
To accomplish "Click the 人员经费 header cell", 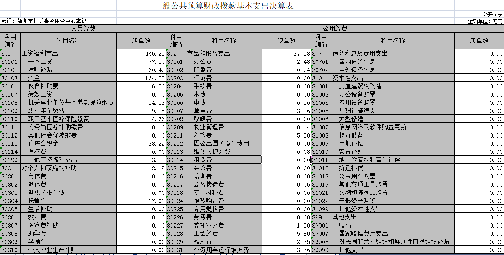I will (83, 29).
